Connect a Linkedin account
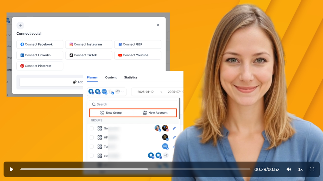This screenshot has width=323, height=181. click(x=40, y=55)
